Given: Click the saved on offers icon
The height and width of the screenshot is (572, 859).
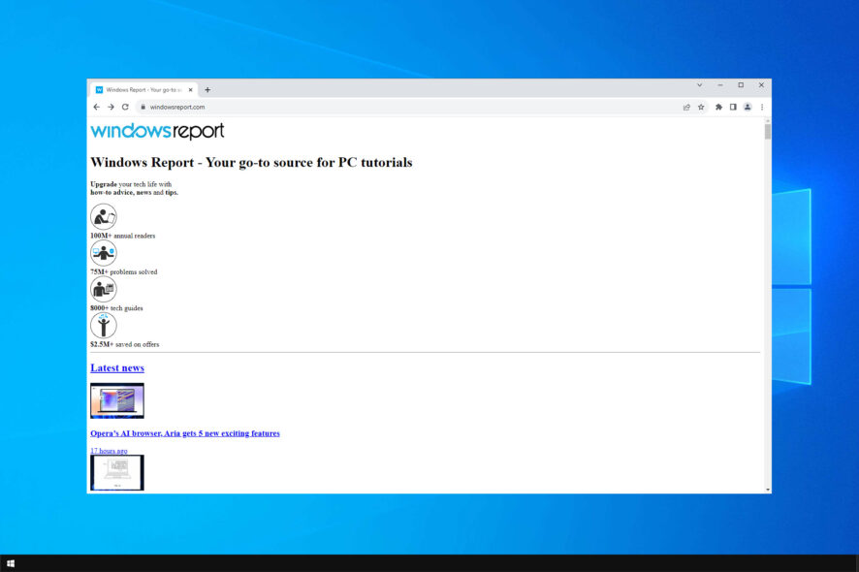Looking at the screenshot, I should [x=104, y=325].
